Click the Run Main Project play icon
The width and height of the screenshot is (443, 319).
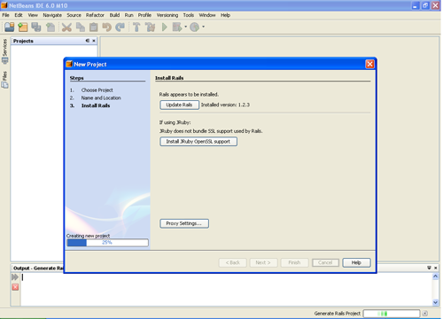(x=165, y=27)
